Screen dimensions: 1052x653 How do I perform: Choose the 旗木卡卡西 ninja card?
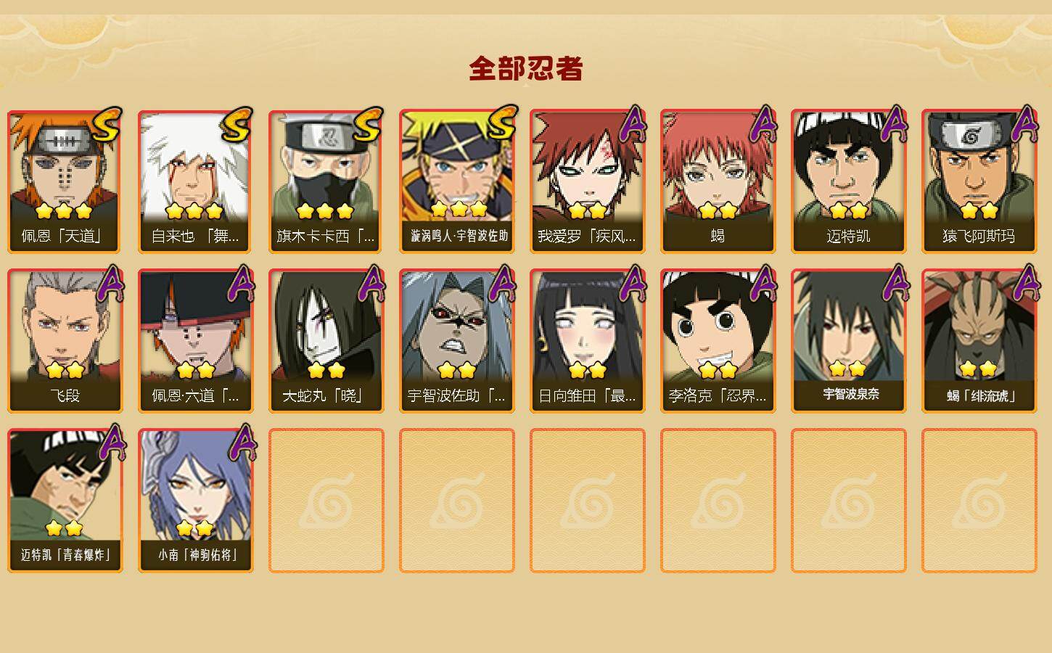tap(326, 181)
